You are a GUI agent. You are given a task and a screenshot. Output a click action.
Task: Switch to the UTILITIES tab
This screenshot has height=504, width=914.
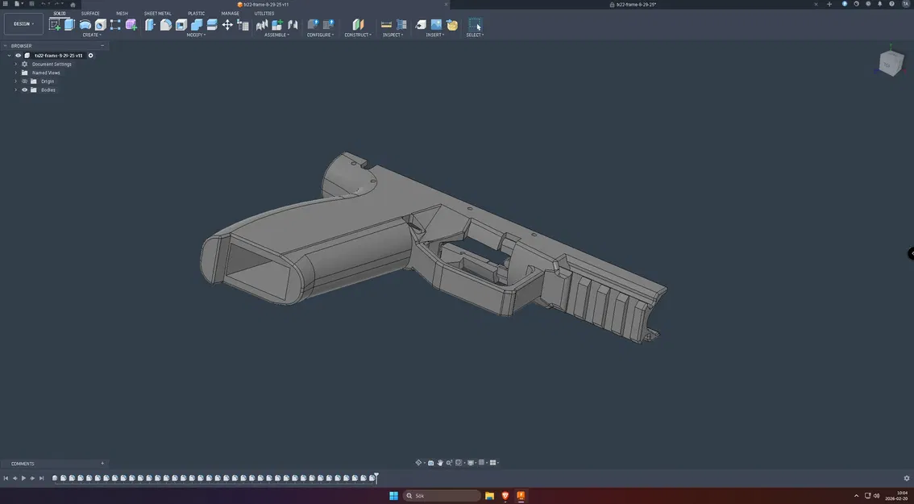tap(264, 14)
